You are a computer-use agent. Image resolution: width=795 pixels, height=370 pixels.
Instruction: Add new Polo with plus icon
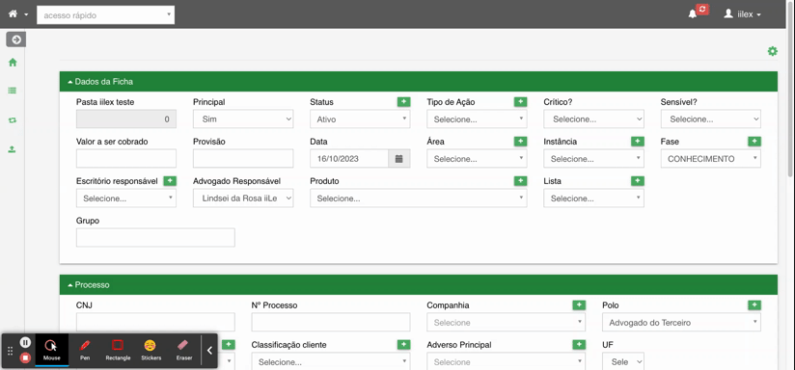click(x=754, y=305)
